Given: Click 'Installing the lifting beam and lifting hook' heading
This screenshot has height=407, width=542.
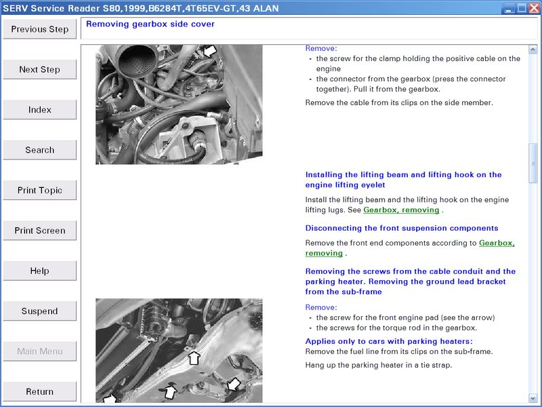Looking at the screenshot, I should pyautogui.click(x=403, y=180).
